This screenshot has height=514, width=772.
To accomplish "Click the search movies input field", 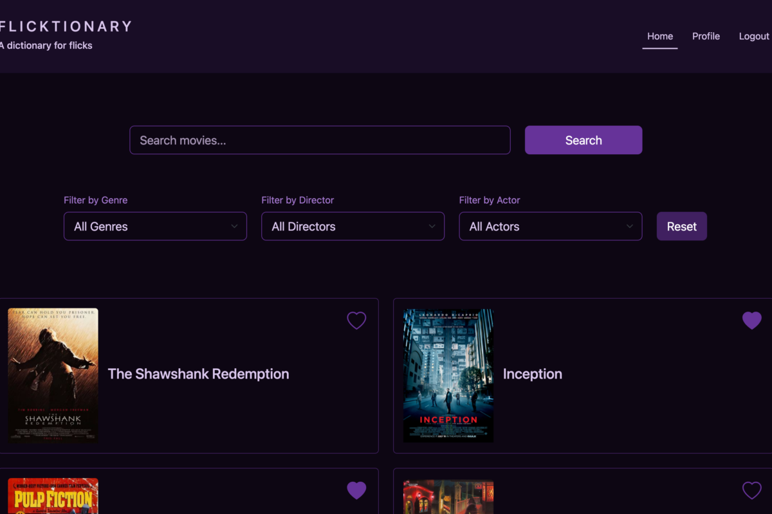I will [320, 140].
